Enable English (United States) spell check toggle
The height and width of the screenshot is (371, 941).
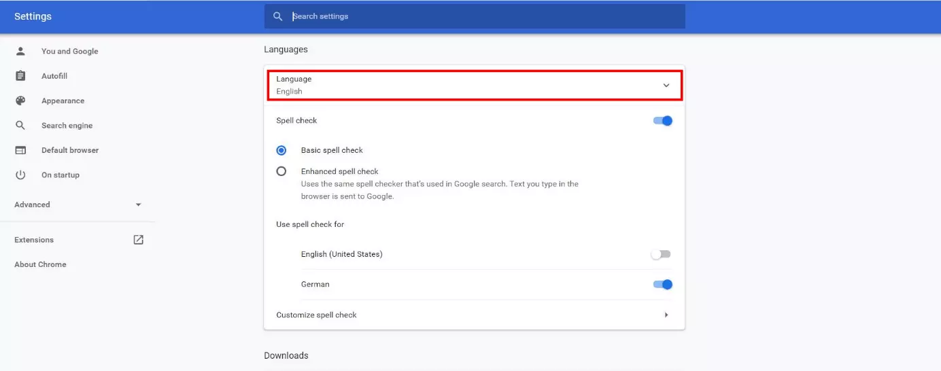tap(661, 254)
